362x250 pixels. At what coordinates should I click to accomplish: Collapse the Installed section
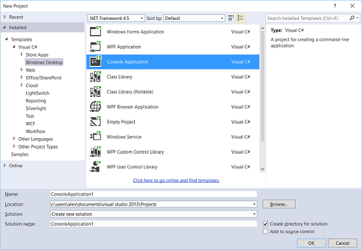[5, 27]
